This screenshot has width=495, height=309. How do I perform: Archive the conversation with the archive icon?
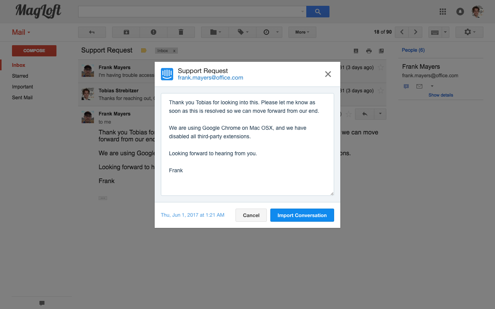[x=126, y=32]
